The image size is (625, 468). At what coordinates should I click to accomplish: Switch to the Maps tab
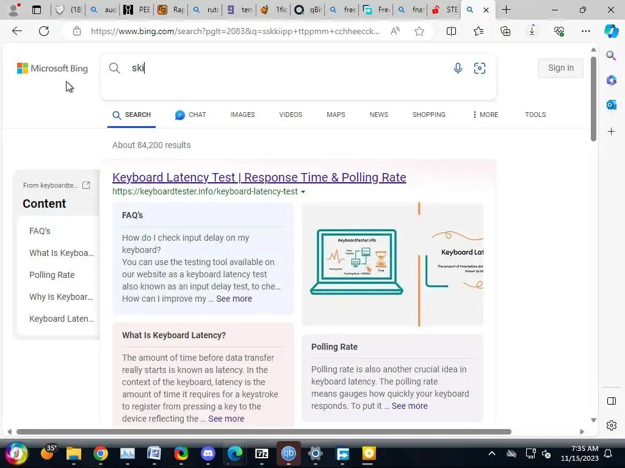click(336, 115)
